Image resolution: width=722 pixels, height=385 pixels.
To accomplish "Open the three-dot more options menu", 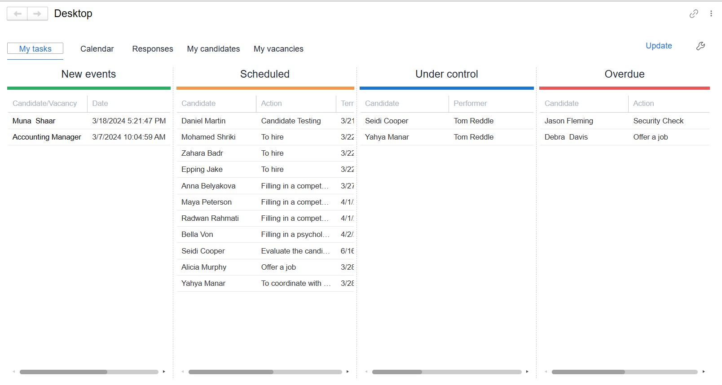I will [711, 14].
